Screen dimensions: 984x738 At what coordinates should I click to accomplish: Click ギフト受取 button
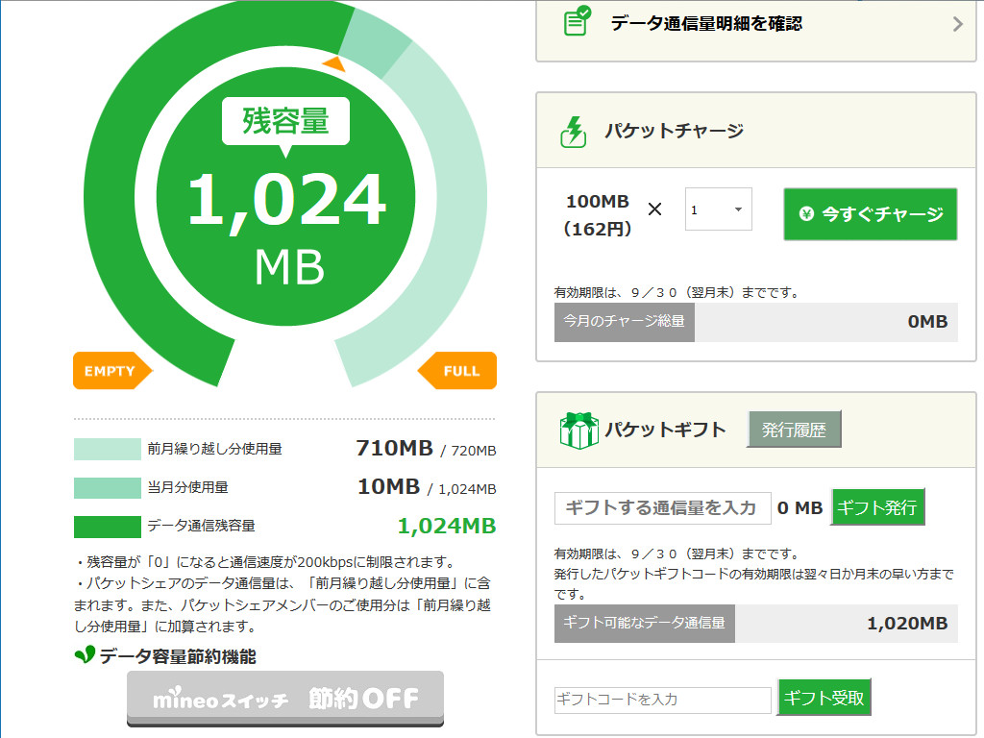click(x=824, y=698)
